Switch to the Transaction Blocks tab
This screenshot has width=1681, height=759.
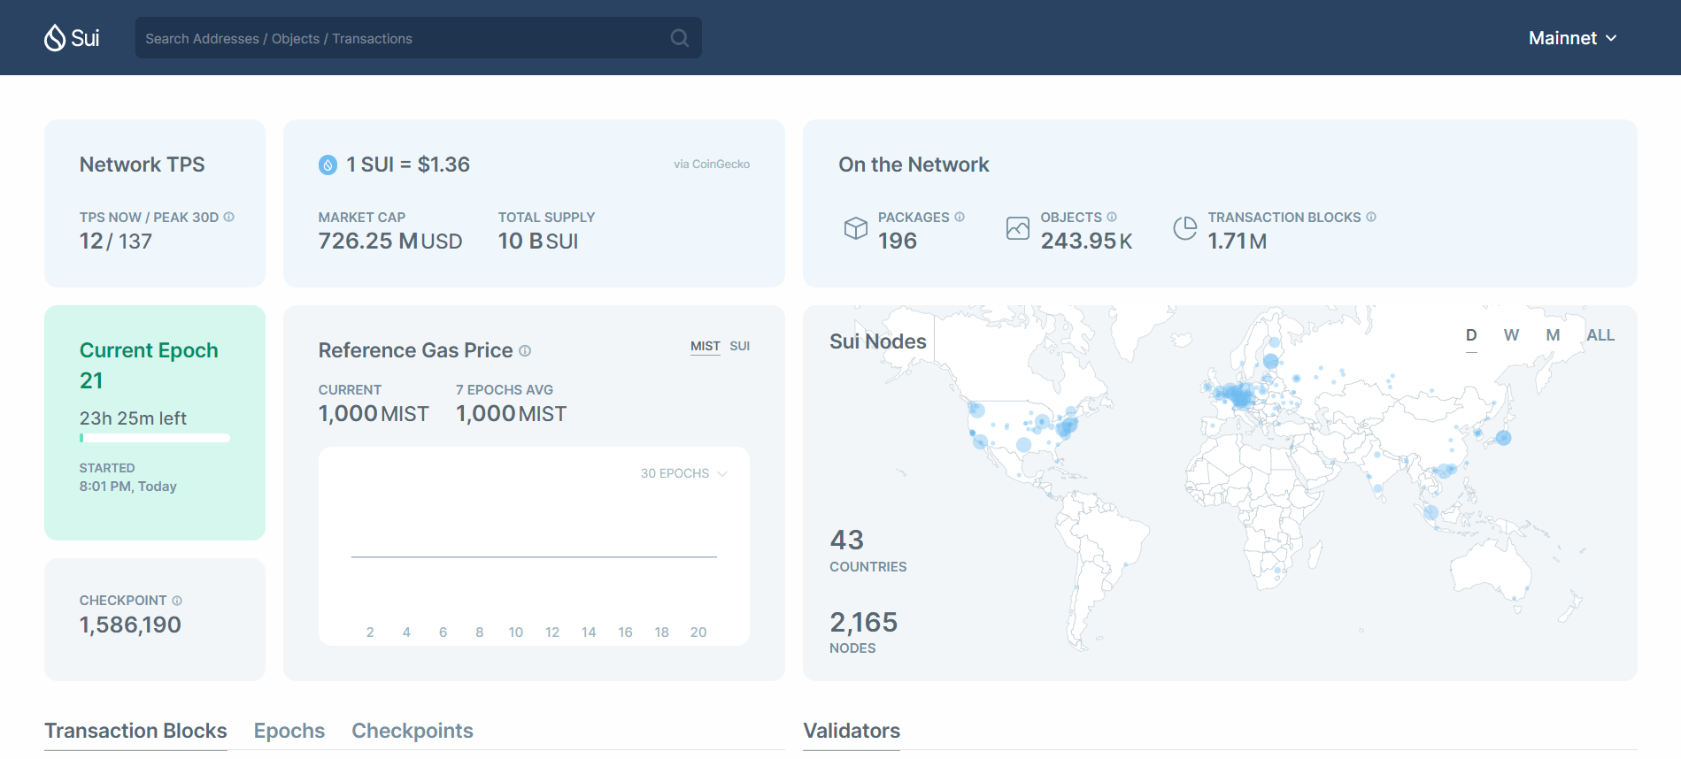click(x=135, y=731)
